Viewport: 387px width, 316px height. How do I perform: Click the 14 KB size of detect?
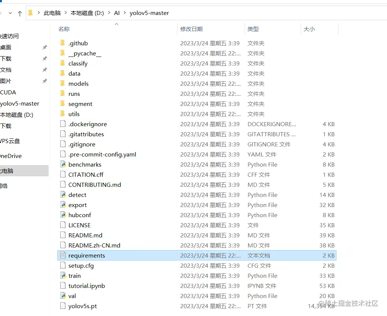point(327,195)
